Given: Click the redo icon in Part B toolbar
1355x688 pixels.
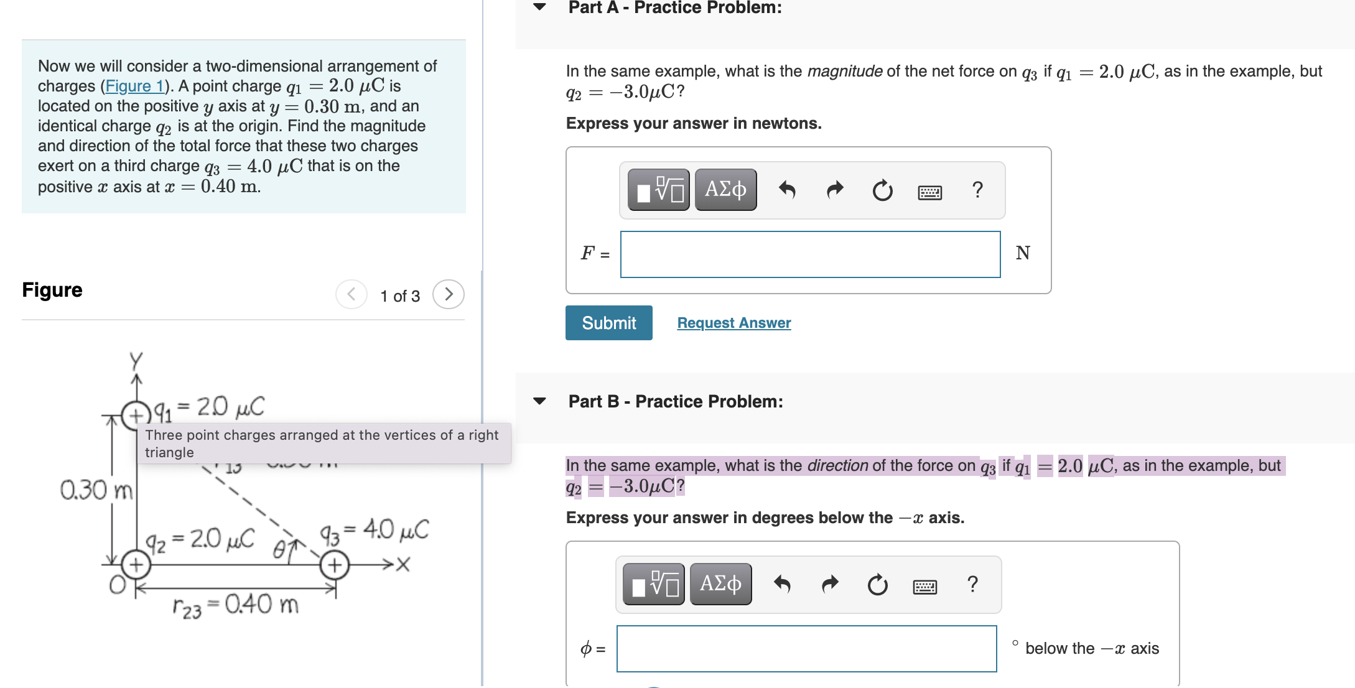Looking at the screenshot, I should [829, 584].
